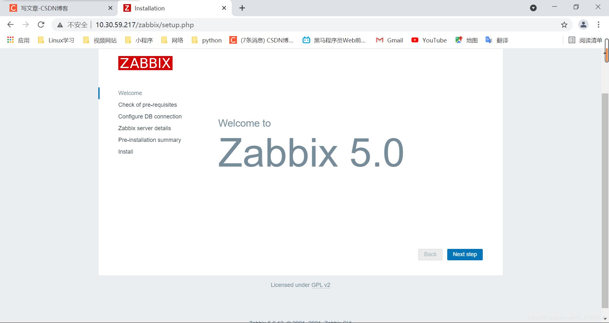Minimize the Chrome window
The height and width of the screenshot is (323, 609).
tap(554, 7)
